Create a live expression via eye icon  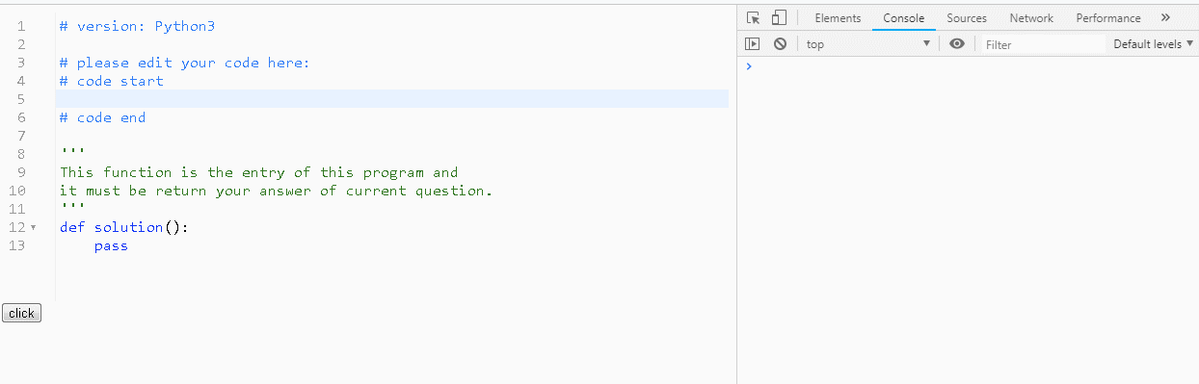point(956,44)
